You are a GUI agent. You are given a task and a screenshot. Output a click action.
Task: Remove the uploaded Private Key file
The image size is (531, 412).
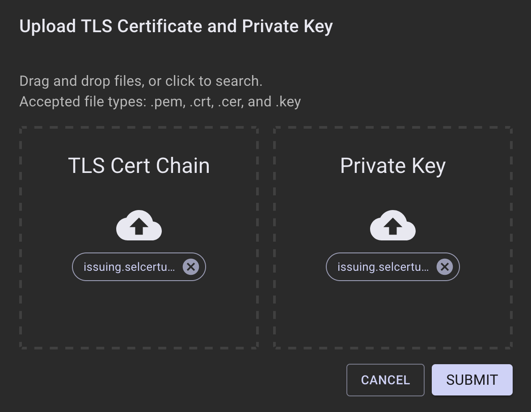point(444,267)
